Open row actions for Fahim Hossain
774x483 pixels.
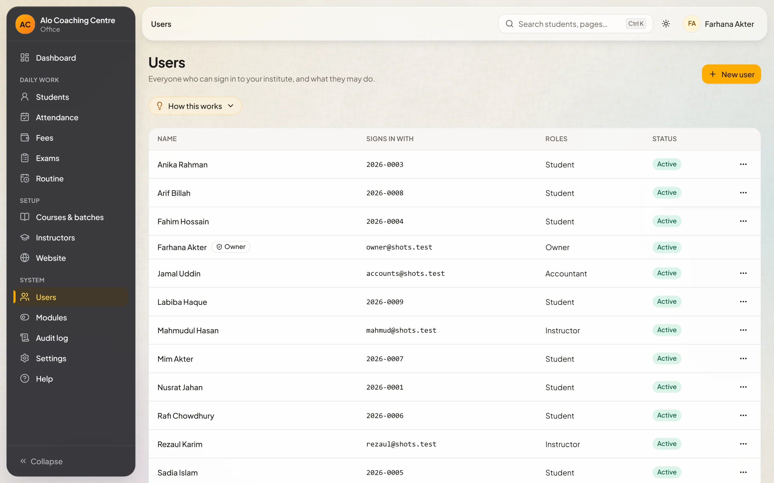coord(743,221)
